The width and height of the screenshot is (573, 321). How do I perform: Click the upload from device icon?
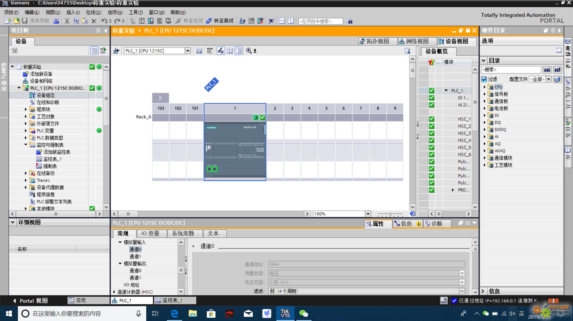pyautogui.click(x=151, y=21)
